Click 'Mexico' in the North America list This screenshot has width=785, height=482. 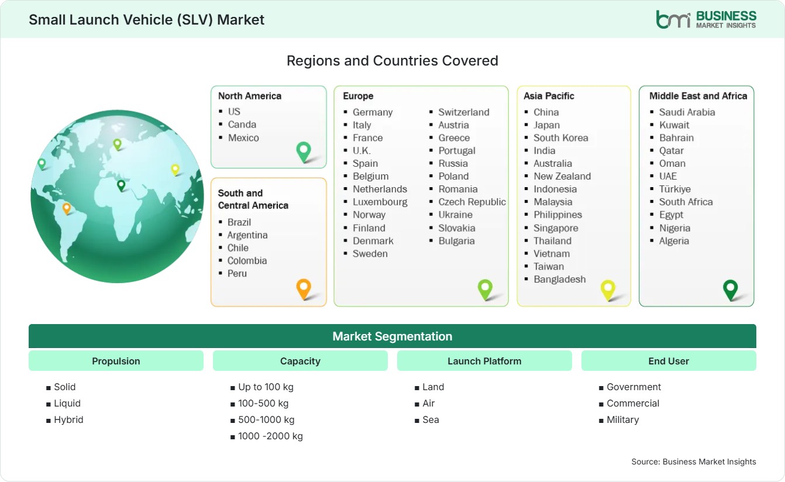pos(243,137)
